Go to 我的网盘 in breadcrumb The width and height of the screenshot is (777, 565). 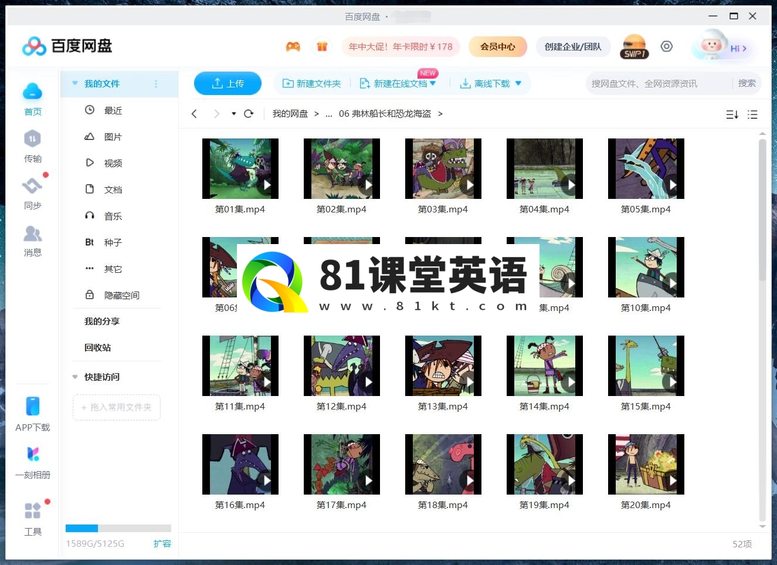290,114
